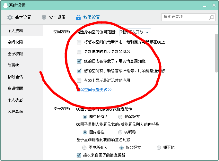
Task: Select 仅QQ好友 for who can see me
Action: 120,117
